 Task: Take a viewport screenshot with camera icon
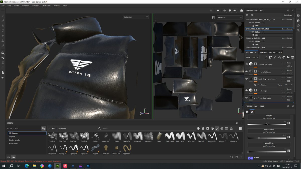tap(241, 11)
